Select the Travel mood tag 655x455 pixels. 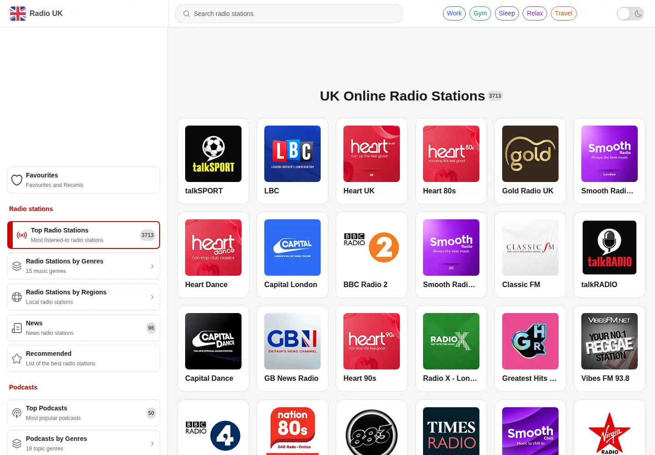point(564,13)
